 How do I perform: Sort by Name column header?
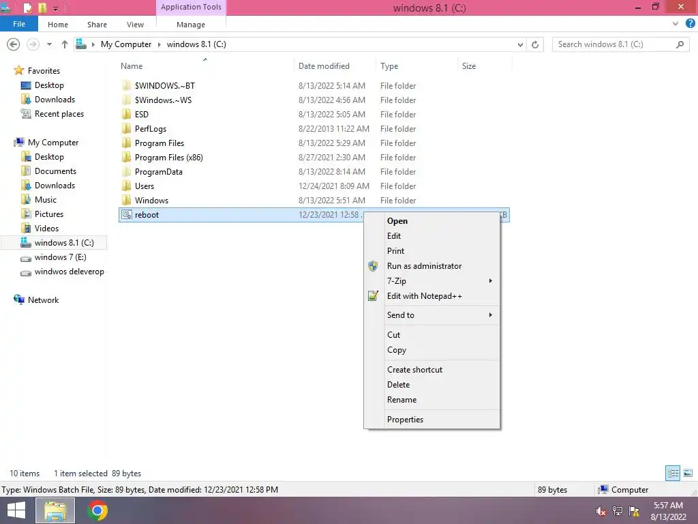pos(206,66)
